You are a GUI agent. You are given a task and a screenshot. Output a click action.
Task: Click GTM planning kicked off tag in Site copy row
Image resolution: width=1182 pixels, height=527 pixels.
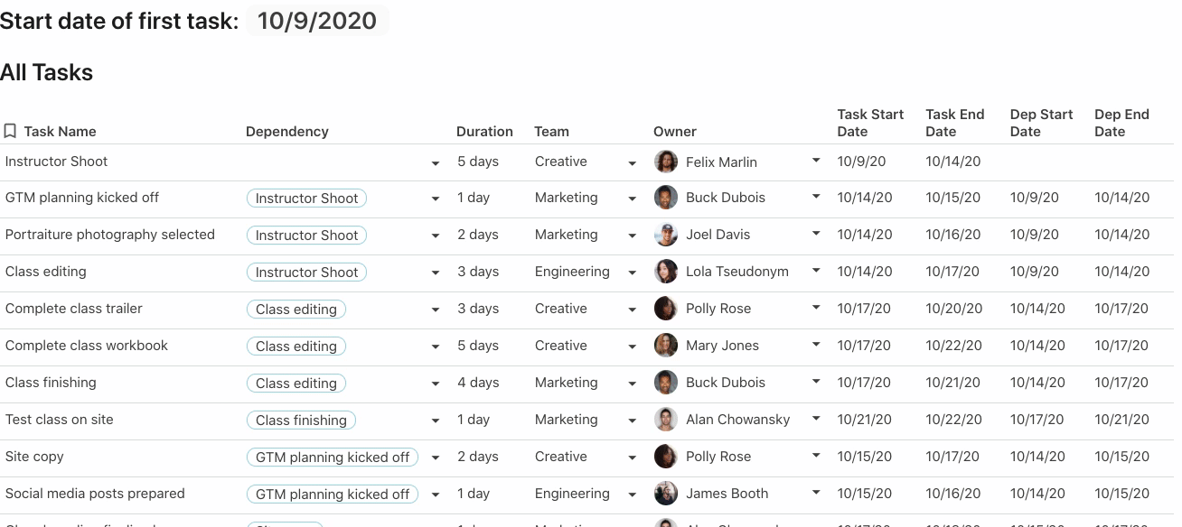point(333,458)
